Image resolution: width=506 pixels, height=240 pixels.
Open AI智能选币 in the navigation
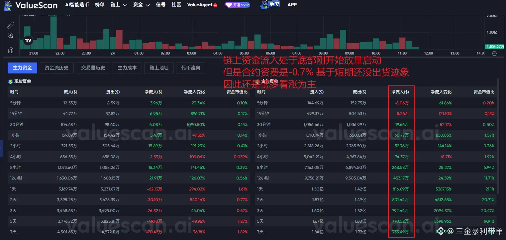point(77,5)
